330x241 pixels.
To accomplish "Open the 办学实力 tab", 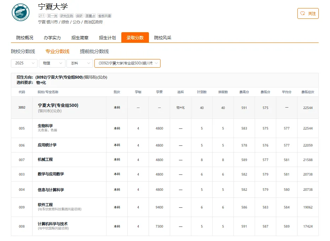I will (52, 38).
